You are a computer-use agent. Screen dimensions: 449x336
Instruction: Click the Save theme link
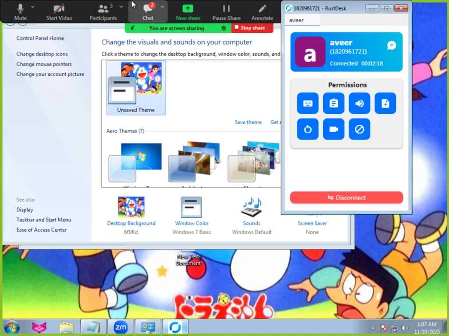pyautogui.click(x=248, y=122)
